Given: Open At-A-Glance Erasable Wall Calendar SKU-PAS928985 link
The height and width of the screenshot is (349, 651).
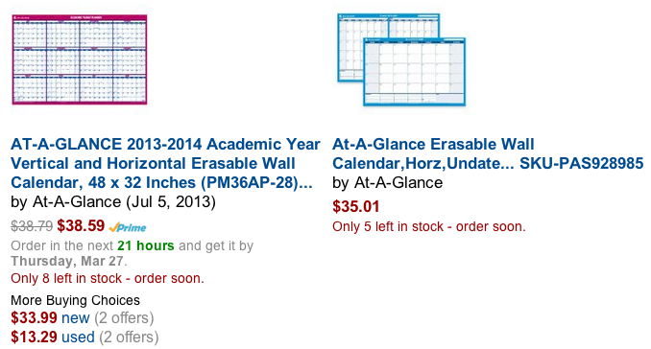Looking at the screenshot, I should 488,153.
